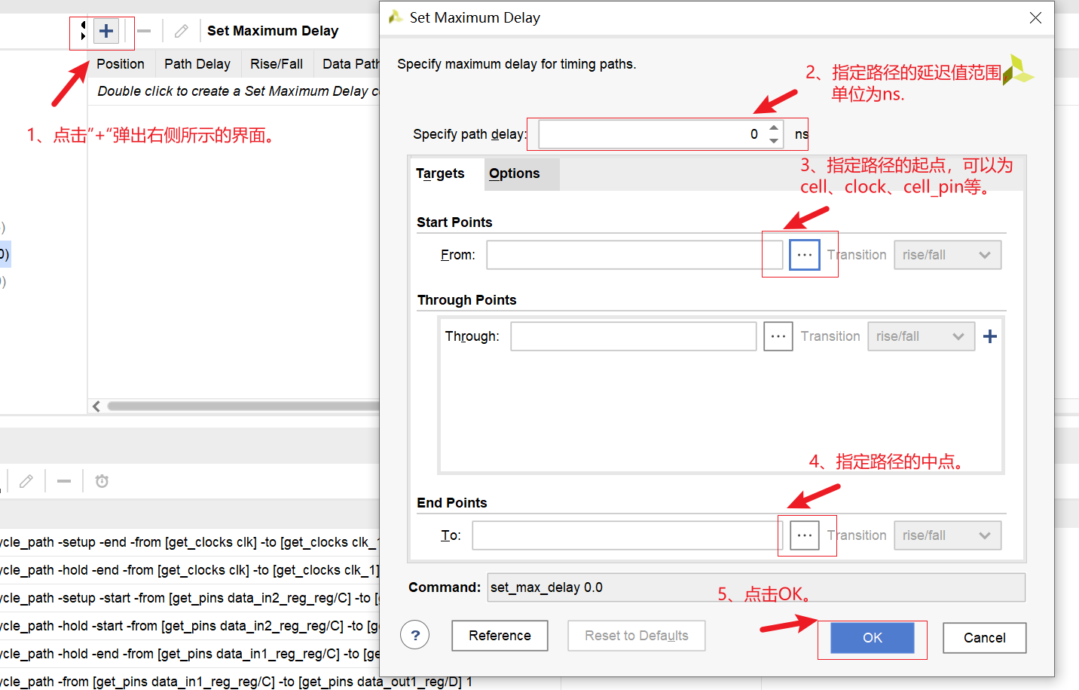This screenshot has height=690, width=1079.
Task: Click the Rise/Fall column header
Action: 277,64
